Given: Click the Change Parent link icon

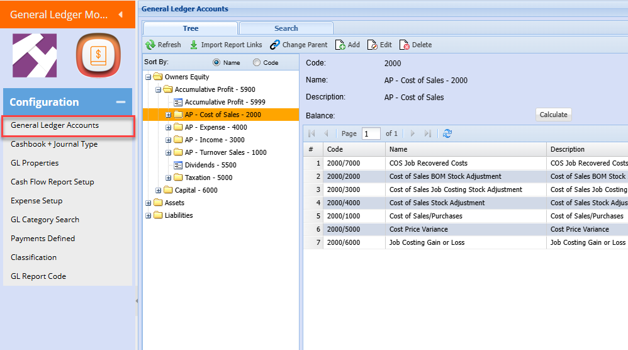Looking at the screenshot, I should click(x=275, y=45).
